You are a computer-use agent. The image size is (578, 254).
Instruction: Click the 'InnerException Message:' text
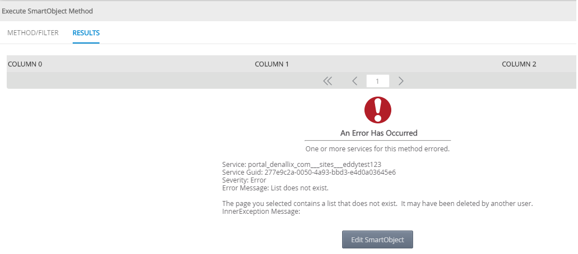point(262,212)
